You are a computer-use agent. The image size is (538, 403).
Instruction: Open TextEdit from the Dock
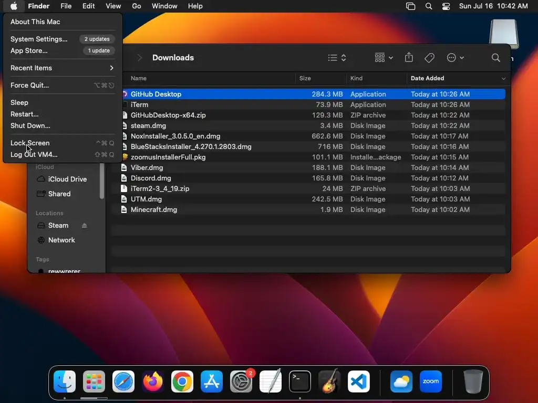pyautogui.click(x=271, y=381)
